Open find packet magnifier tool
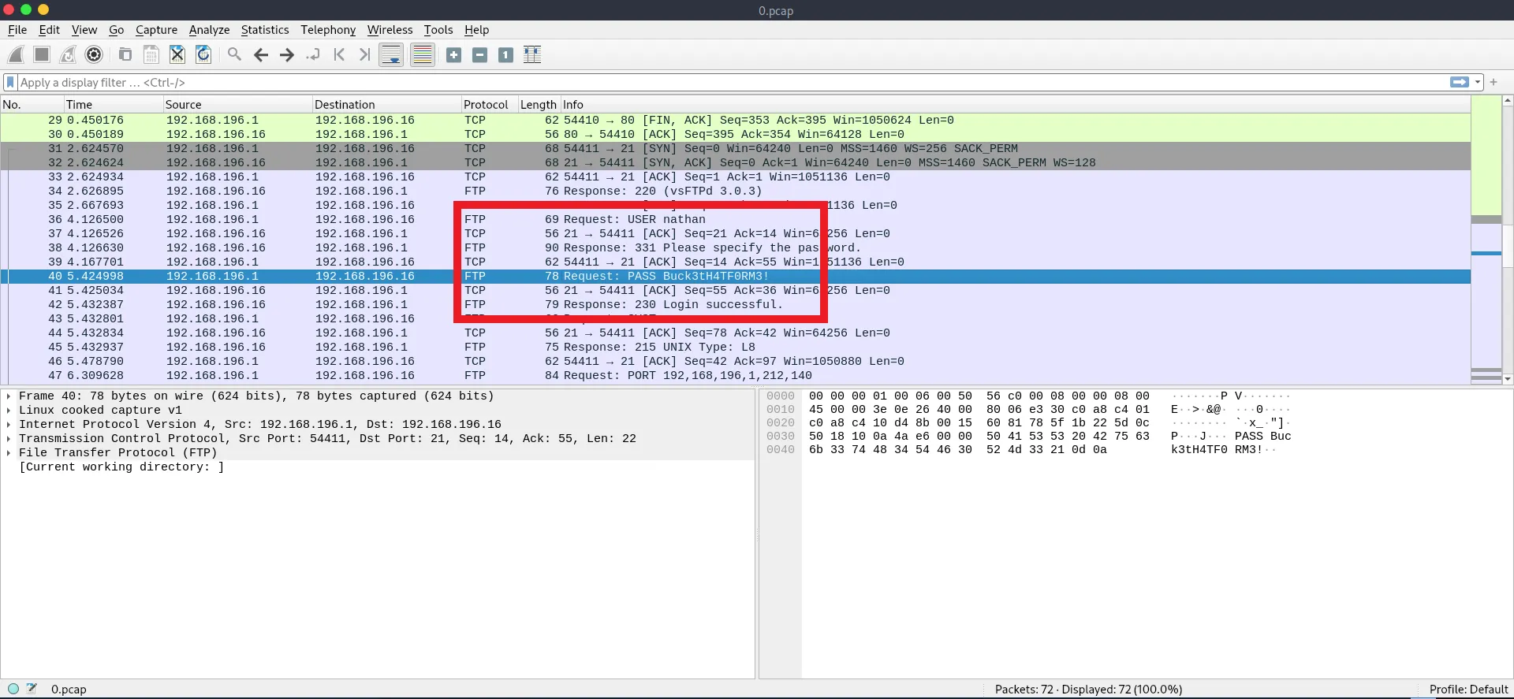 235,55
